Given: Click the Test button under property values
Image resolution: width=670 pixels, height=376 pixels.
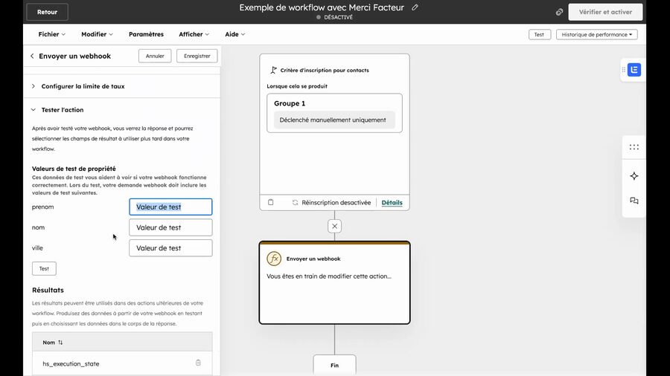Looking at the screenshot, I should [44, 268].
